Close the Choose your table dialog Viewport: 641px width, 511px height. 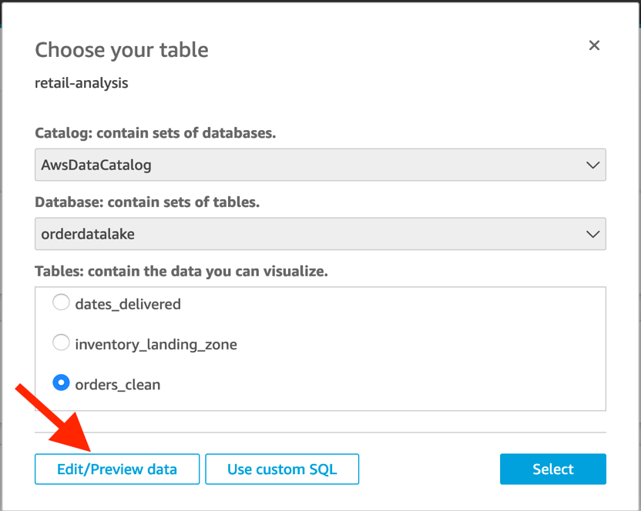point(594,45)
